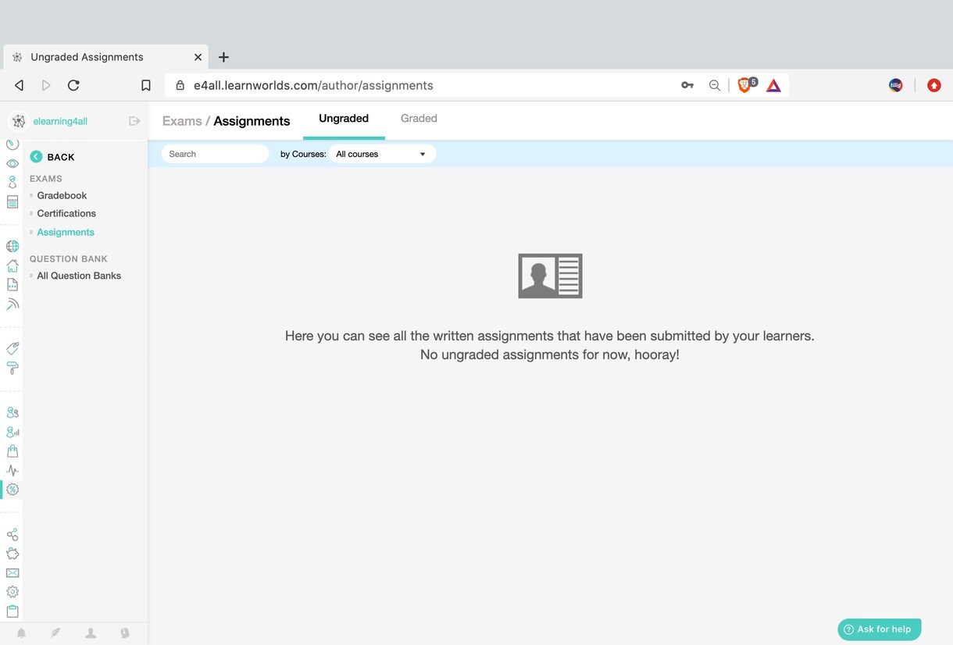Image resolution: width=953 pixels, height=645 pixels.
Task: Click the Ask for help button
Action: (x=880, y=629)
